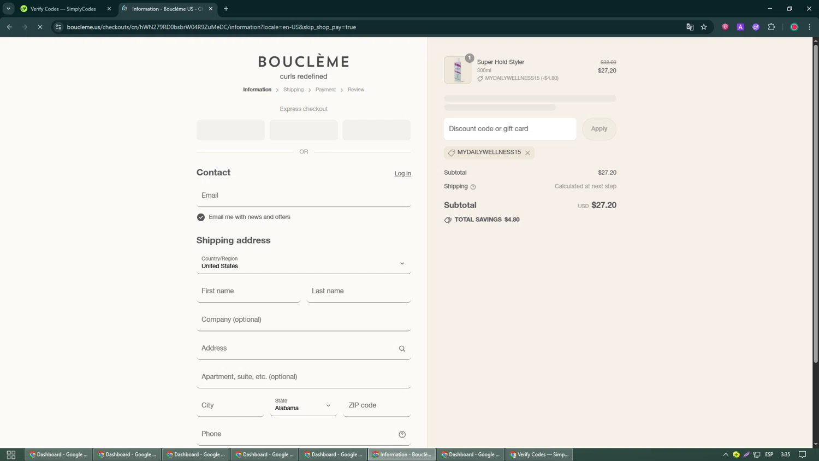Focus the First name field
The height and width of the screenshot is (461, 819).
click(x=248, y=291)
